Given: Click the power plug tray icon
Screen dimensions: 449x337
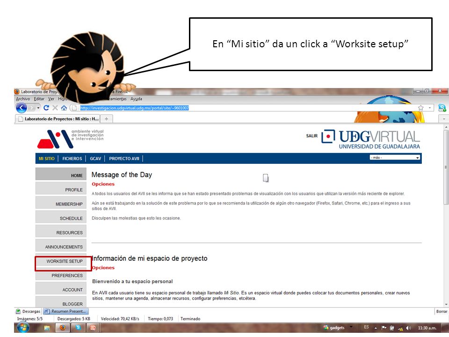Looking at the screenshot, I should [x=392, y=328].
